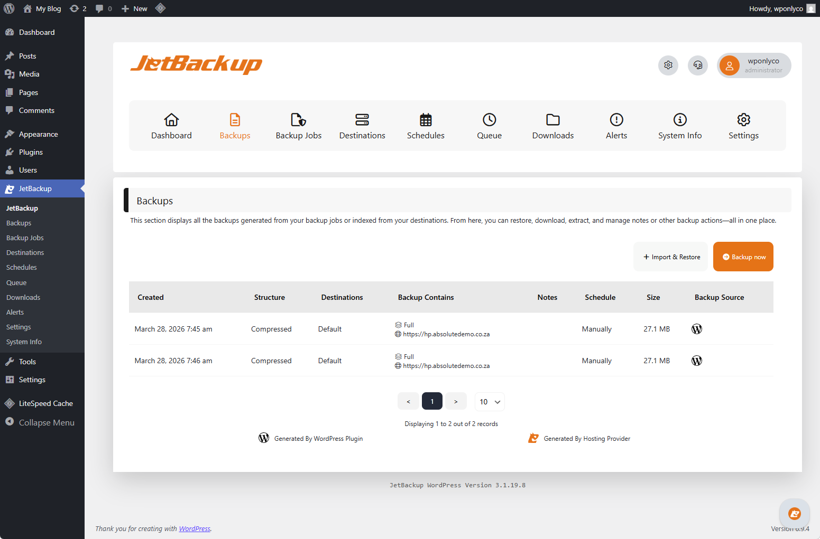Open Posts in WordPress sidebar
Viewport: 820px width, 539px height.
pyautogui.click(x=42, y=56)
